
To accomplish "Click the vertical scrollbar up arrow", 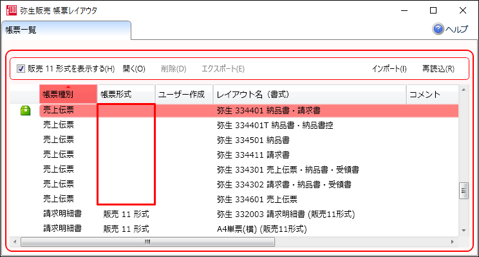I will pos(464,90).
